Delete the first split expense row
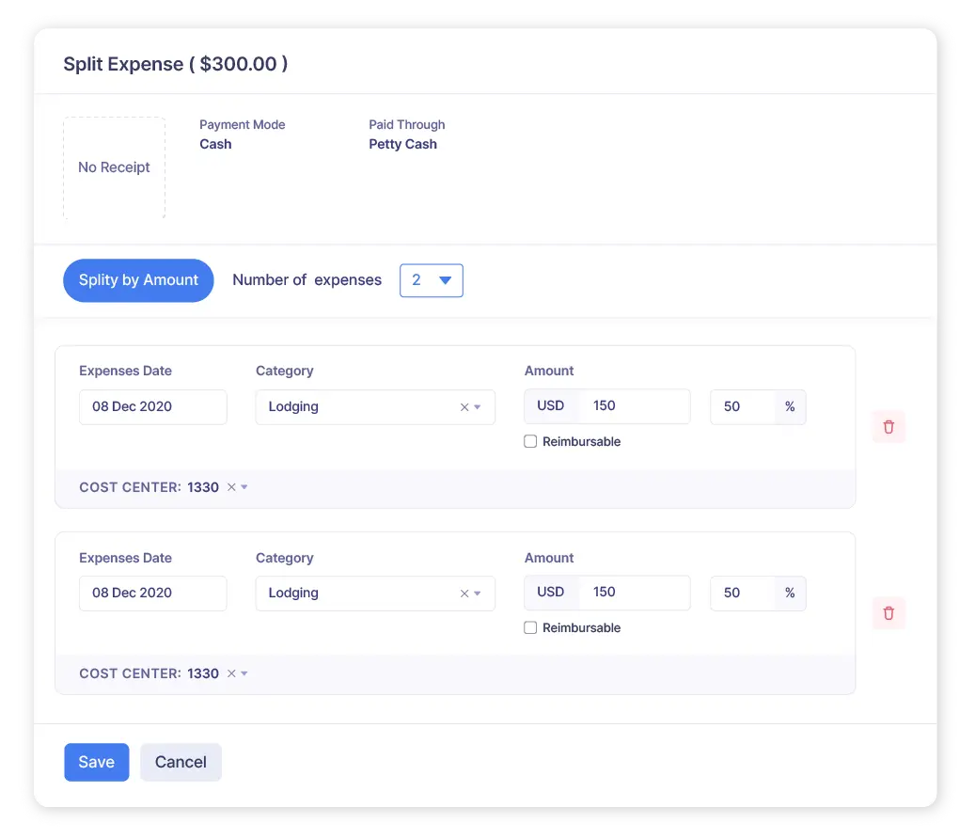The image size is (975, 839). [x=889, y=426]
